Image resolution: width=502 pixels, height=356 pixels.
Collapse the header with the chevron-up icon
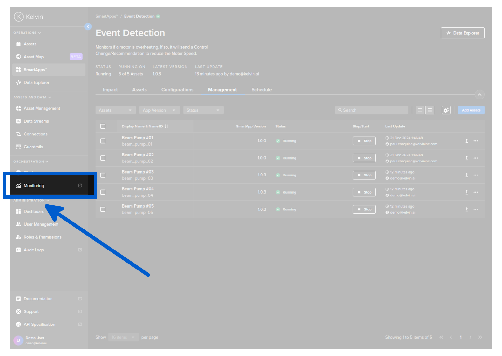click(x=479, y=95)
